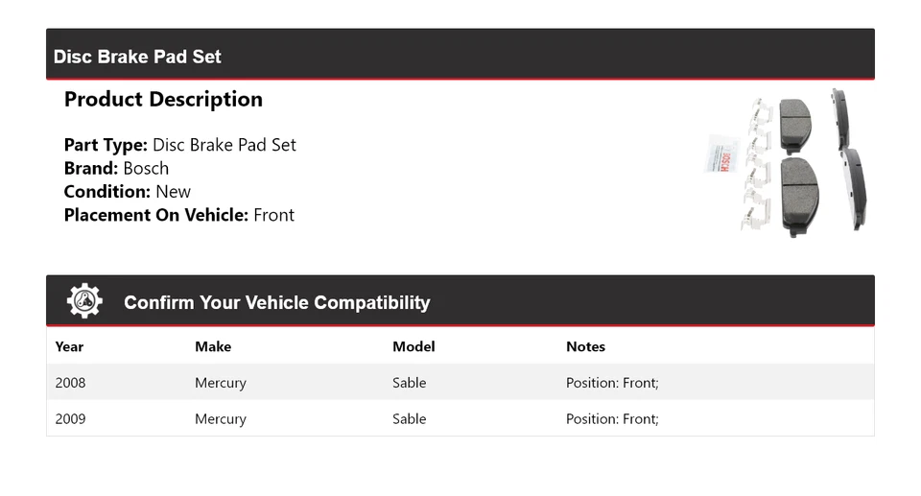Click the Brand: Bosch line

coord(116,168)
